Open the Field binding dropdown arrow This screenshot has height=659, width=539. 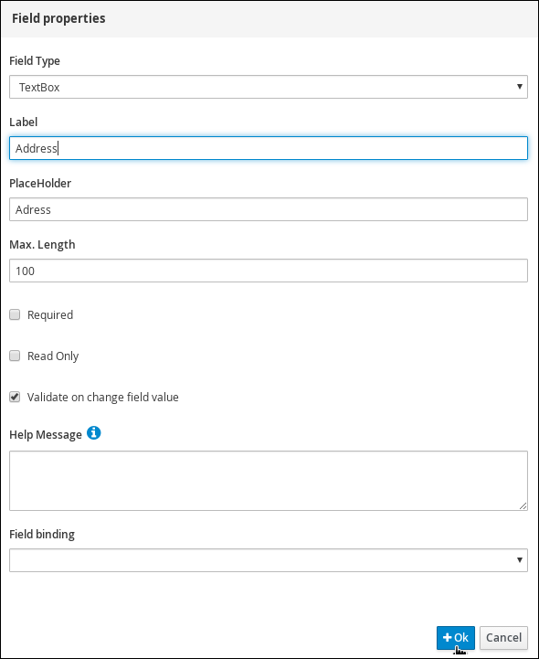(x=520, y=560)
